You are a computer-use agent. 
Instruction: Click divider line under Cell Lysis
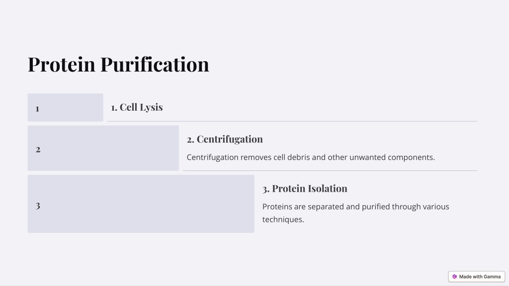click(x=292, y=121)
